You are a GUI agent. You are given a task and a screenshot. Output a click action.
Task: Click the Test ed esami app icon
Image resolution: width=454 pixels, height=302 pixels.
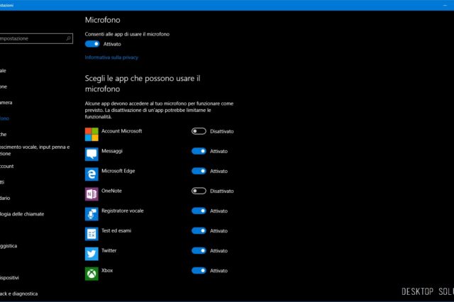point(92,233)
